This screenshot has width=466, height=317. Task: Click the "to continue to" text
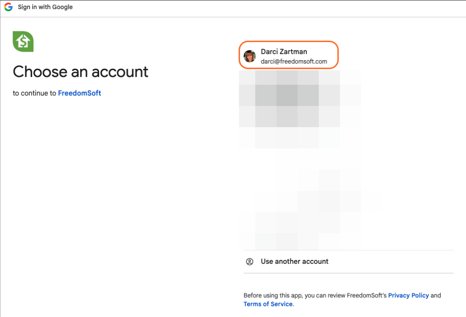point(34,93)
